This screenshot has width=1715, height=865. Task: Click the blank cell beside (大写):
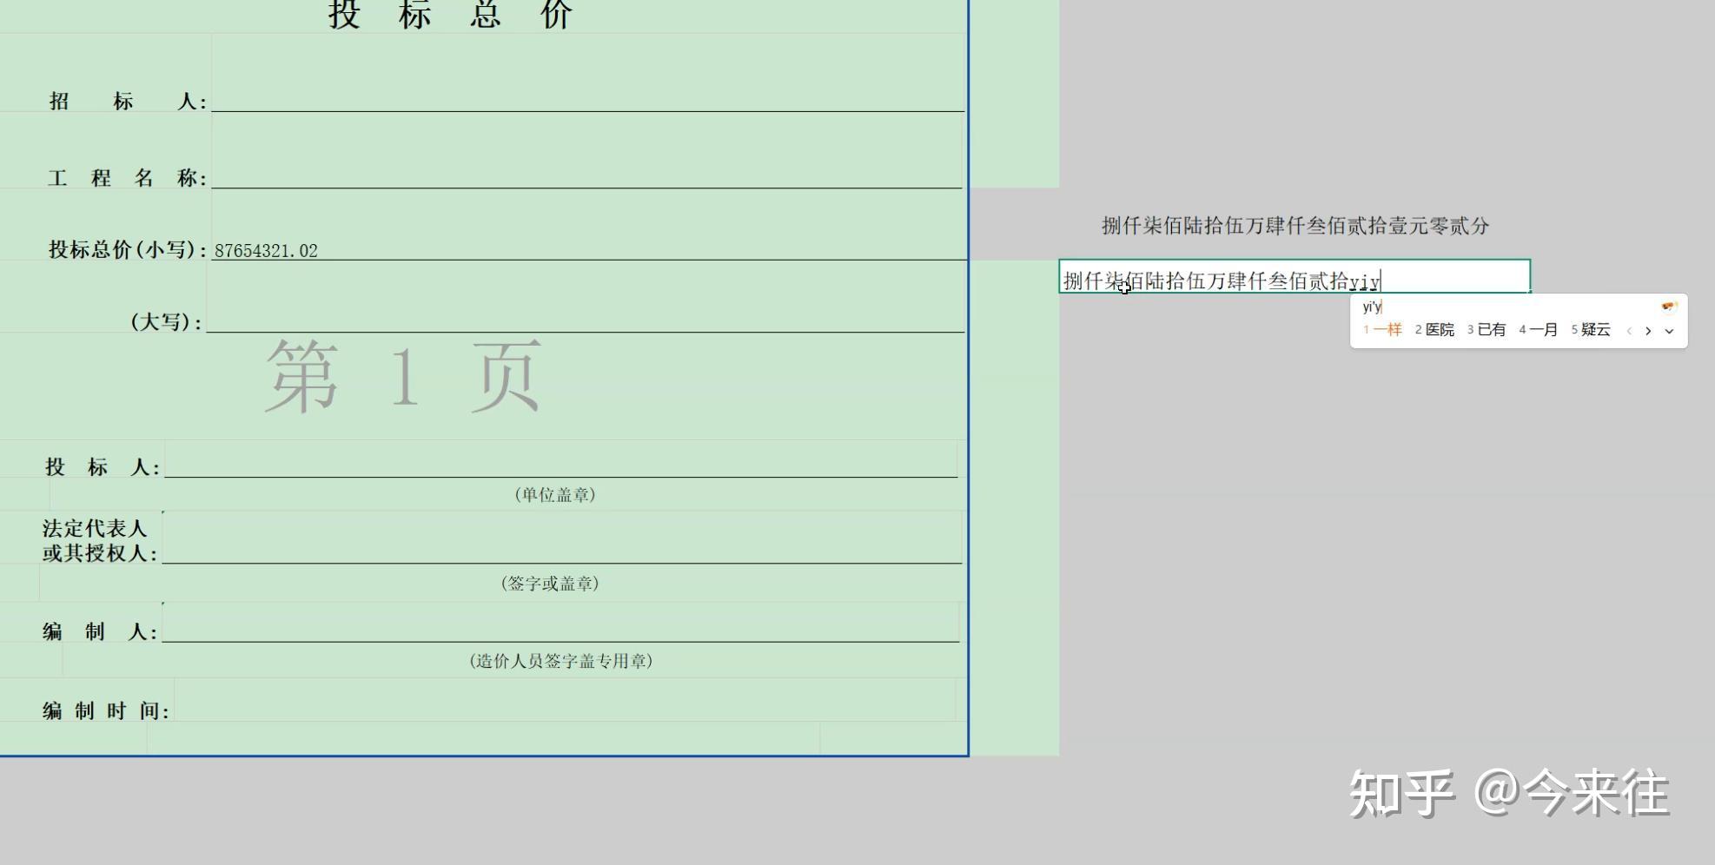[x=586, y=320]
